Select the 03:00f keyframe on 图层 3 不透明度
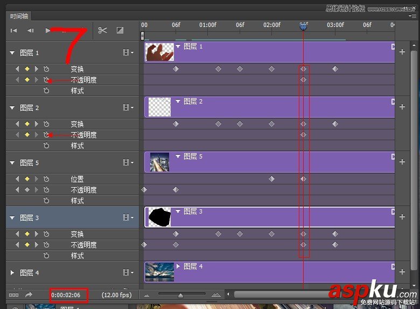420x309 pixels. (335, 245)
